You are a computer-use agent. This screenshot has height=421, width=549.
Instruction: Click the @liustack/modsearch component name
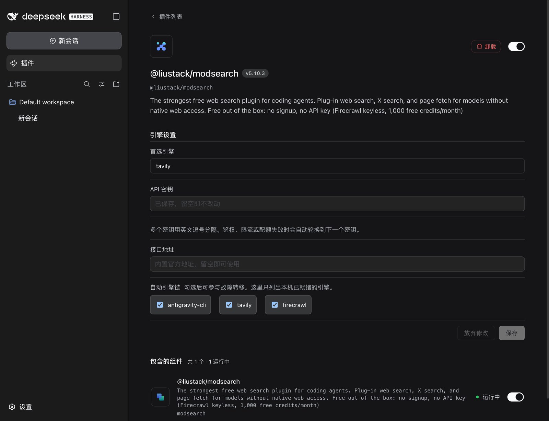click(208, 382)
